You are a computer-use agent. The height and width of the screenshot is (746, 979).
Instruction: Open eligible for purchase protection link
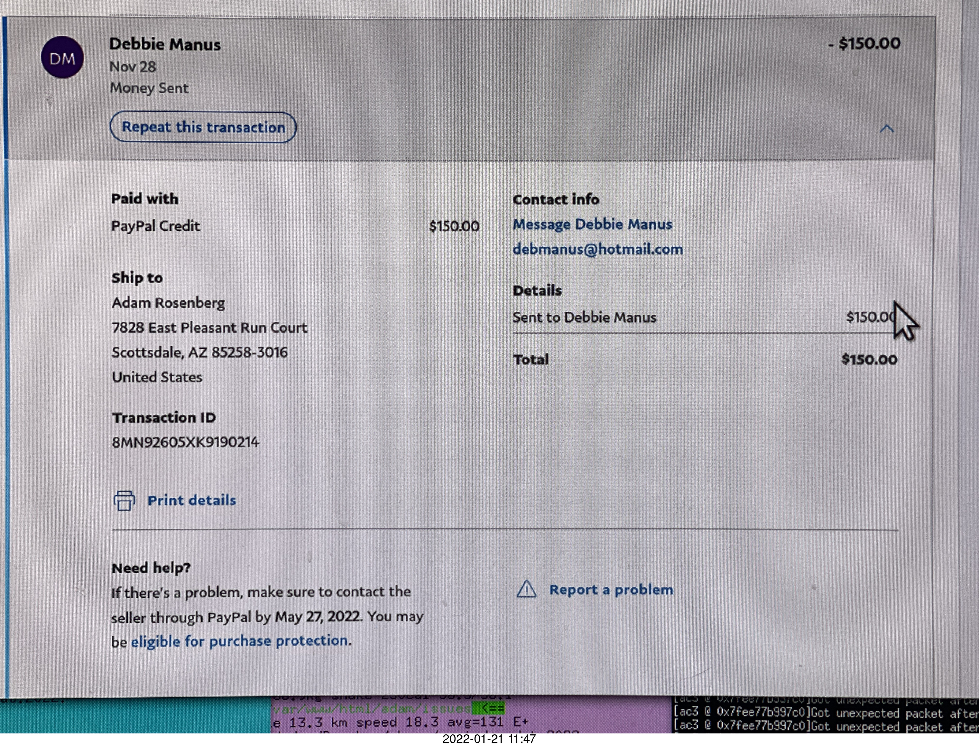[x=240, y=641]
